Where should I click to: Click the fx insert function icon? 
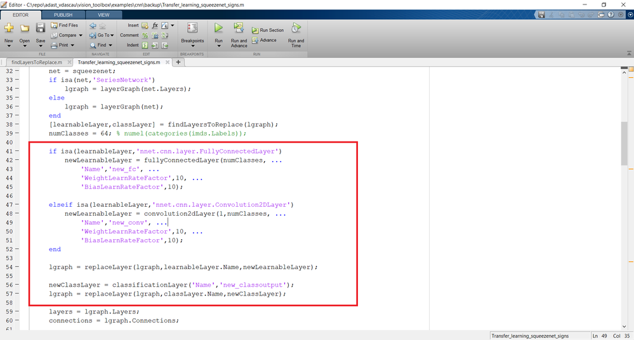pyautogui.click(x=155, y=25)
